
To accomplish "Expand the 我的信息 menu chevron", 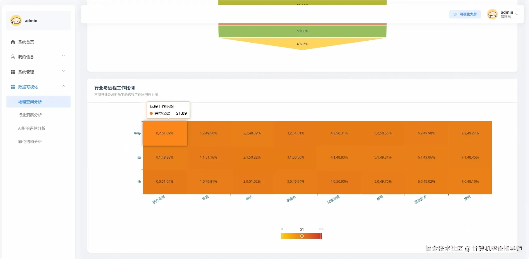I will [x=63, y=56].
